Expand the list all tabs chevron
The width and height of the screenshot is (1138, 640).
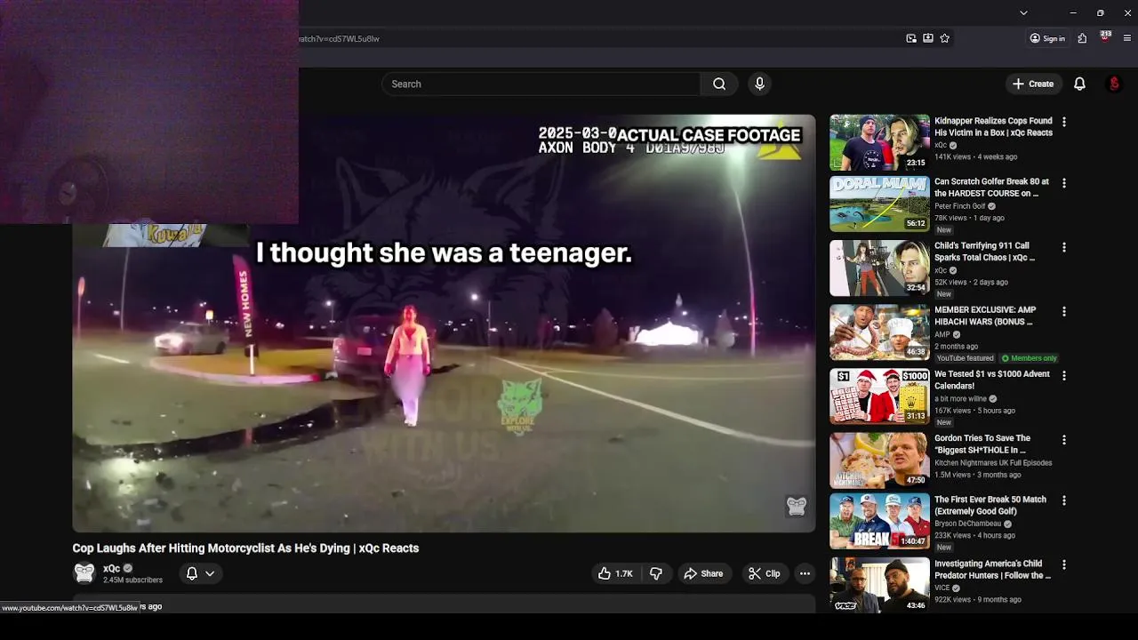click(x=1023, y=12)
